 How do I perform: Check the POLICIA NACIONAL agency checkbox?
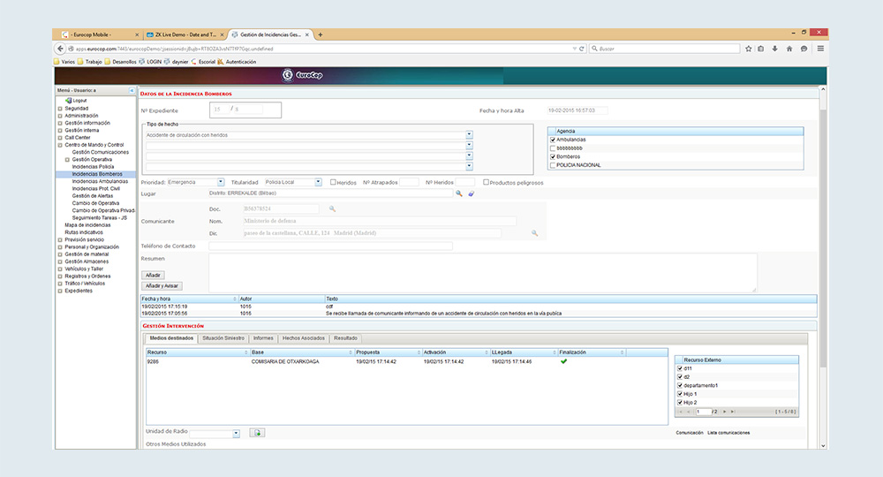[x=553, y=164]
